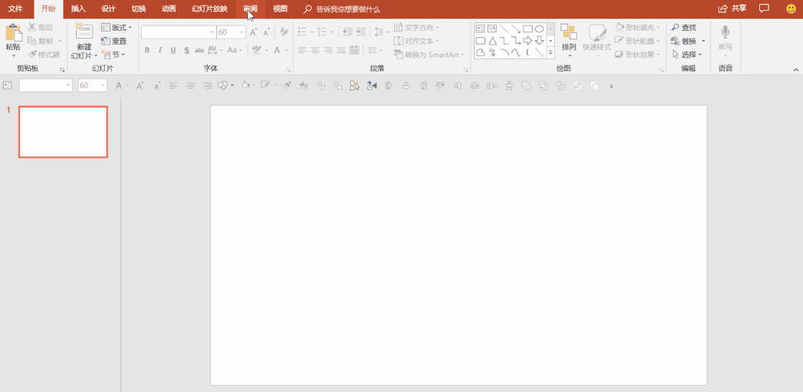Click the 告诉我你想要做什么 search box
803x392 pixels.
341,9
